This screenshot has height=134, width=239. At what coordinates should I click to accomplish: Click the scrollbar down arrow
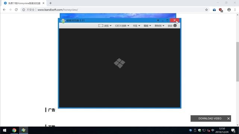238,125
